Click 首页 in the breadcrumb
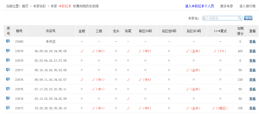This screenshot has width=259, height=114. 25,6
